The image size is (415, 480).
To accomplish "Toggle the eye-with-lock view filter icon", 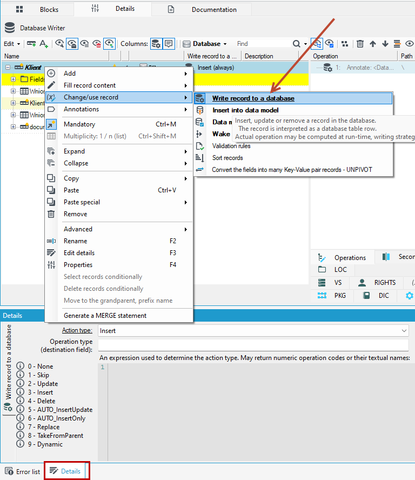I will [72, 44].
